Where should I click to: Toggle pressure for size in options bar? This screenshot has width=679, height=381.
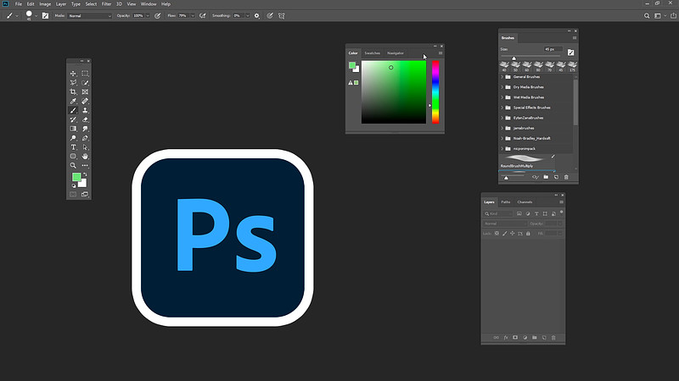click(x=270, y=15)
